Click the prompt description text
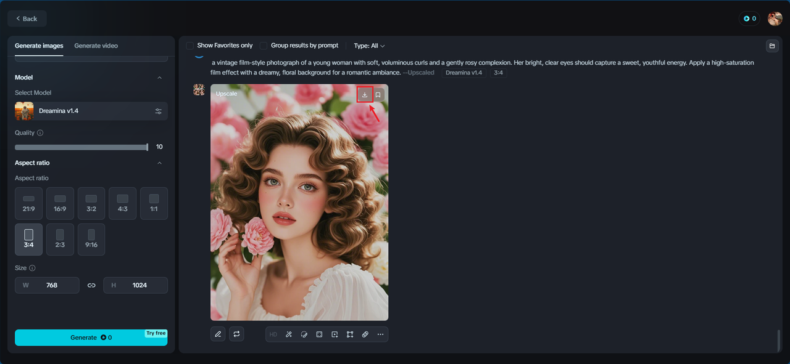 (x=483, y=68)
